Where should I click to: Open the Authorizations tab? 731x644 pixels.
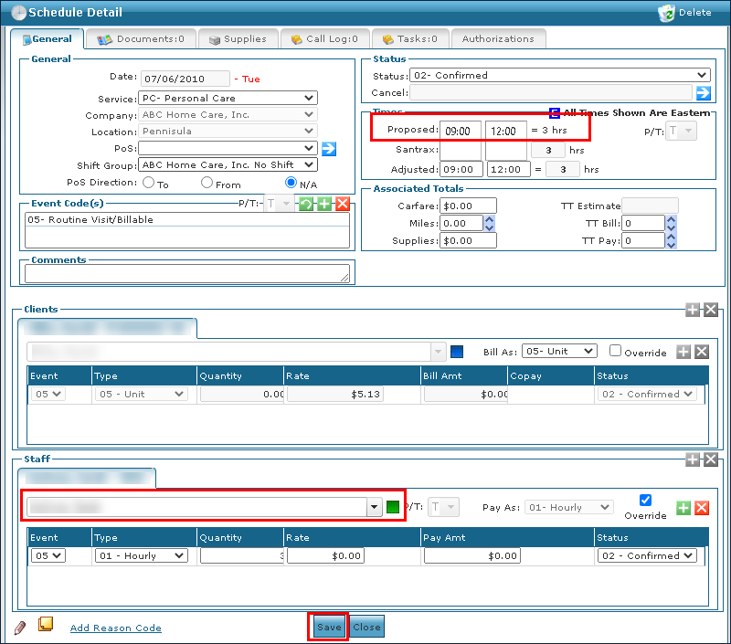coord(498,39)
